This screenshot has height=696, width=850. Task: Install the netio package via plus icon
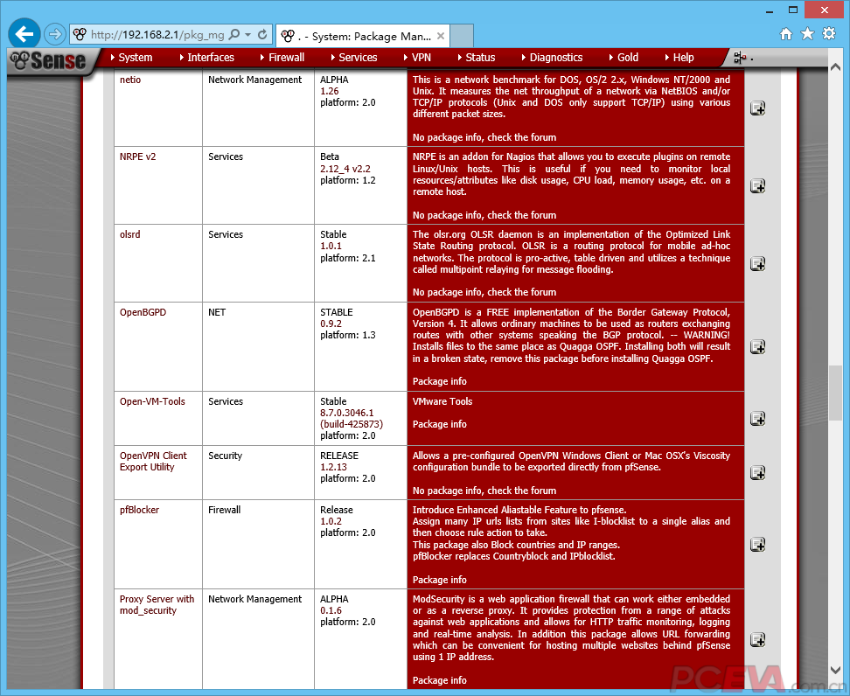pyautogui.click(x=757, y=108)
